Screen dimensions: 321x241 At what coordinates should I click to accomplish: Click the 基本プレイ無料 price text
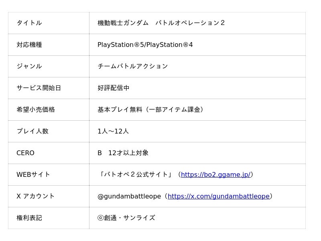point(150,109)
